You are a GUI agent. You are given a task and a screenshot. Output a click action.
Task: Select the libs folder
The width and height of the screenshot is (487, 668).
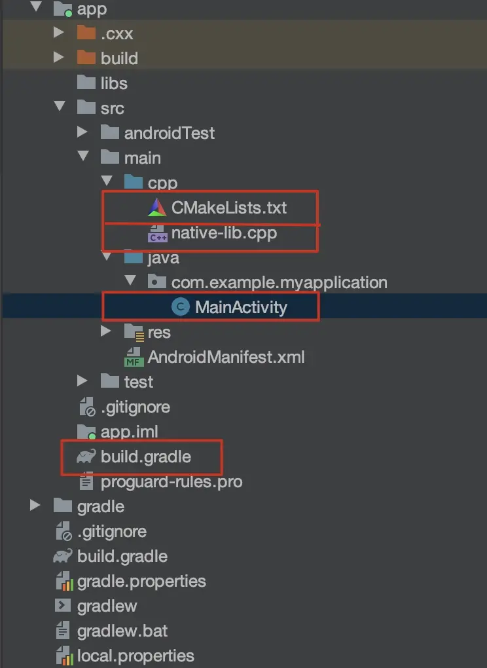(x=102, y=83)
